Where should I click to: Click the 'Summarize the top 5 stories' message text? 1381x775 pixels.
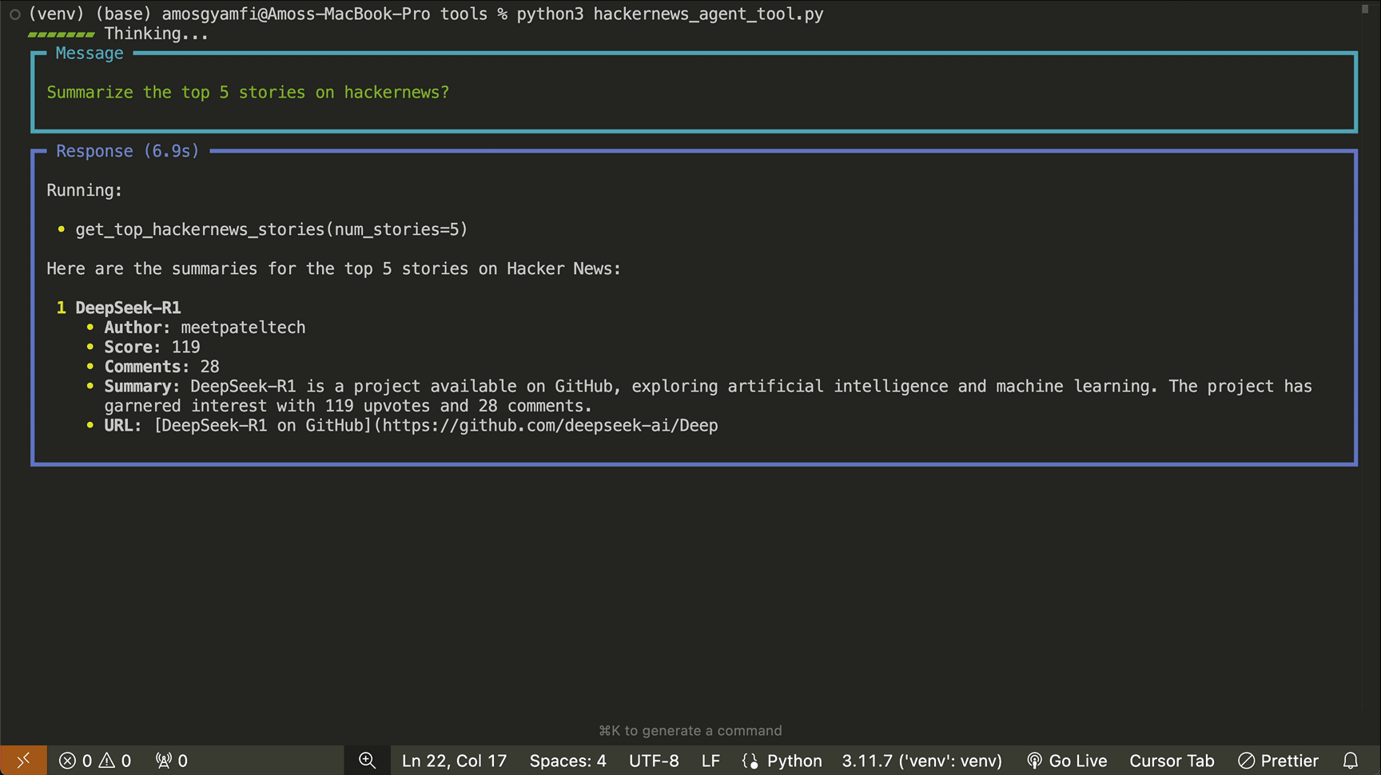pyautogui.click(x=248, y=93)
